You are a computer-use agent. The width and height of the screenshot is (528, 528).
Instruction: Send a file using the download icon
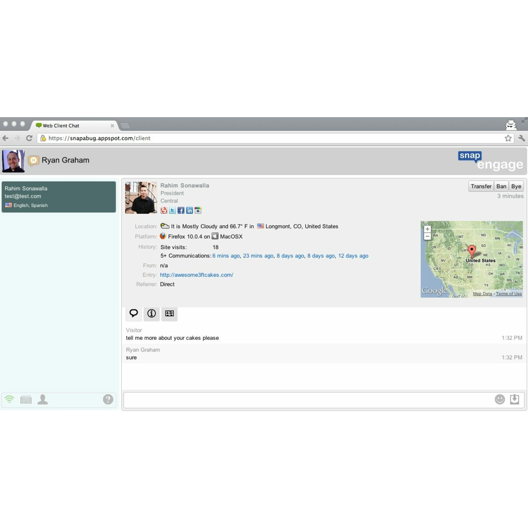[x=514, y=399]
